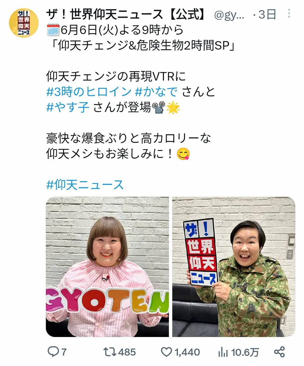The image size is (304, 366).
Task: View analytics via the bar chart icon
Action: (x=224, y=352)
